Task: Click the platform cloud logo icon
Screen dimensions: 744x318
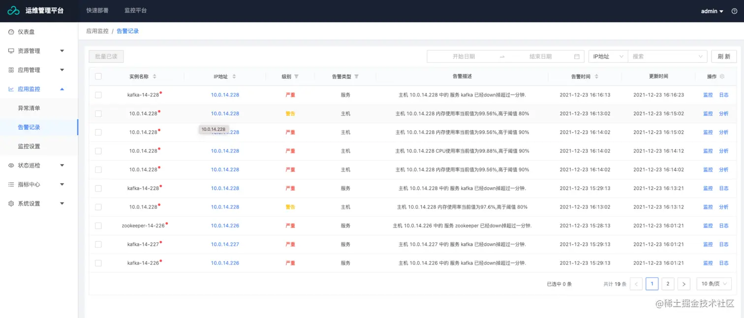Action: [13, 10]
